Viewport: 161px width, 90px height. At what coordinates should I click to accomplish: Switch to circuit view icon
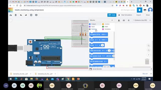(140, 10)
